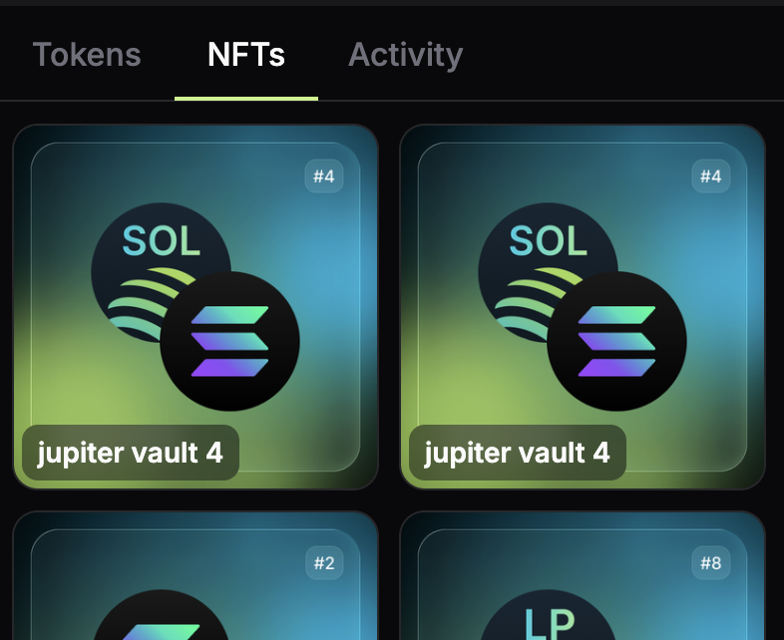
Task: Click the #4 badge on second vault card
Action: tap(710, 177)
